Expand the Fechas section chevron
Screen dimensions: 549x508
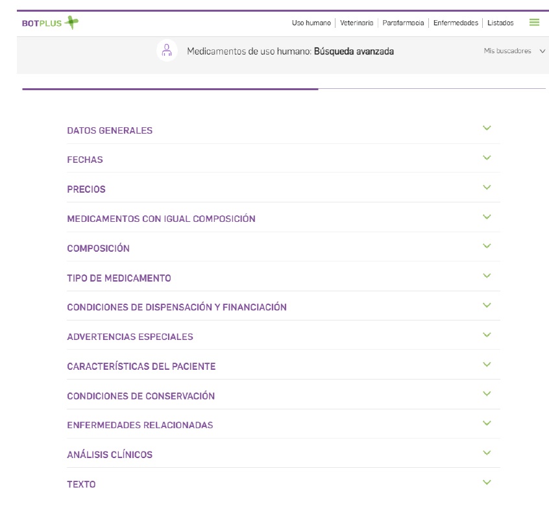pos(487,158)
